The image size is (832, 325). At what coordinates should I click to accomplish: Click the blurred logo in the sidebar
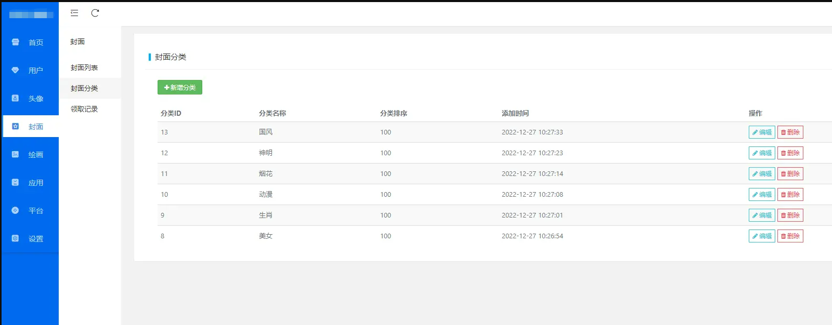click(31, 15)
